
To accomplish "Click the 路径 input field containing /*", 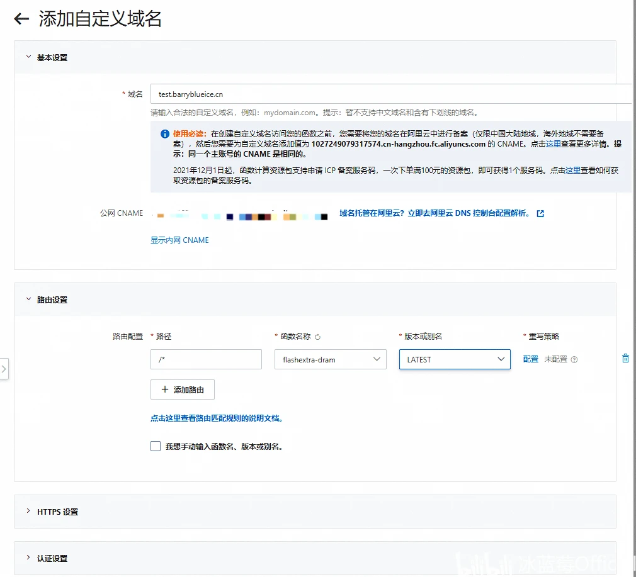I will (206, 359).
